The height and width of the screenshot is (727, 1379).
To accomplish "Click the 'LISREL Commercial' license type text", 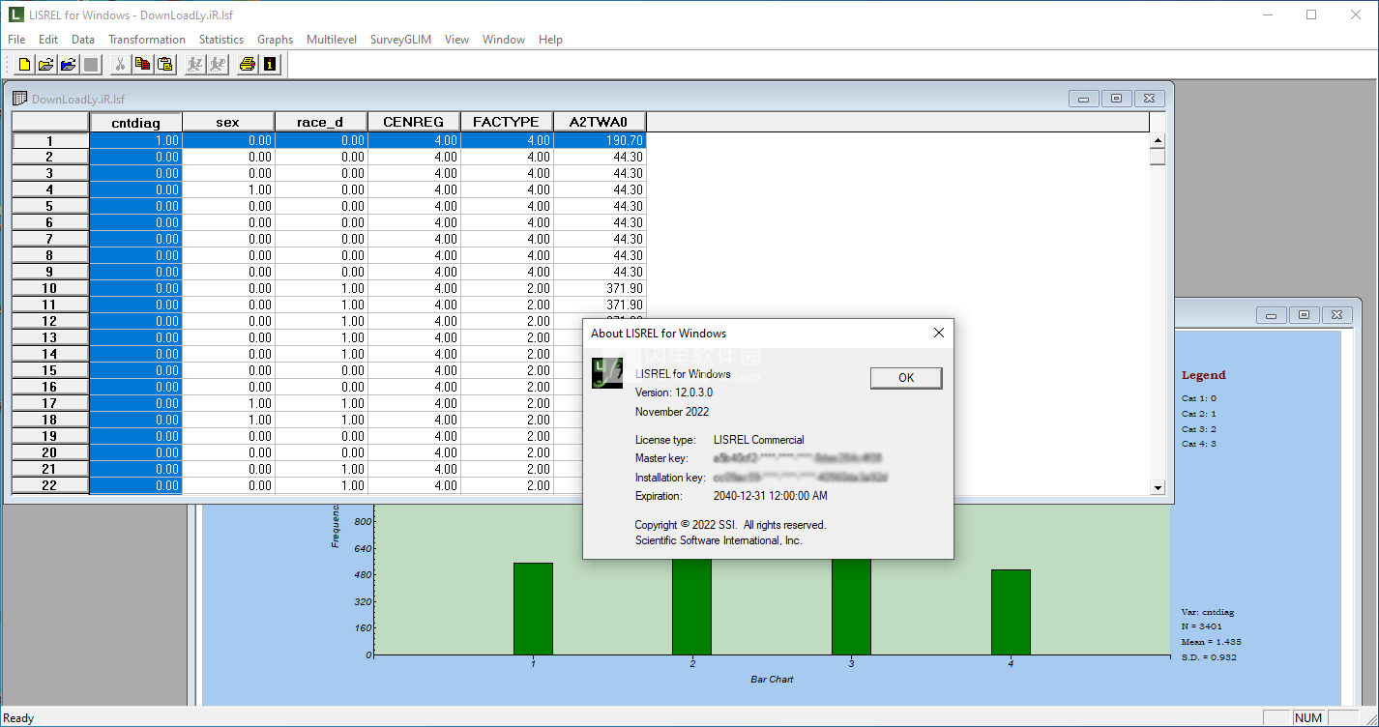I will click(x=759, y=440).
